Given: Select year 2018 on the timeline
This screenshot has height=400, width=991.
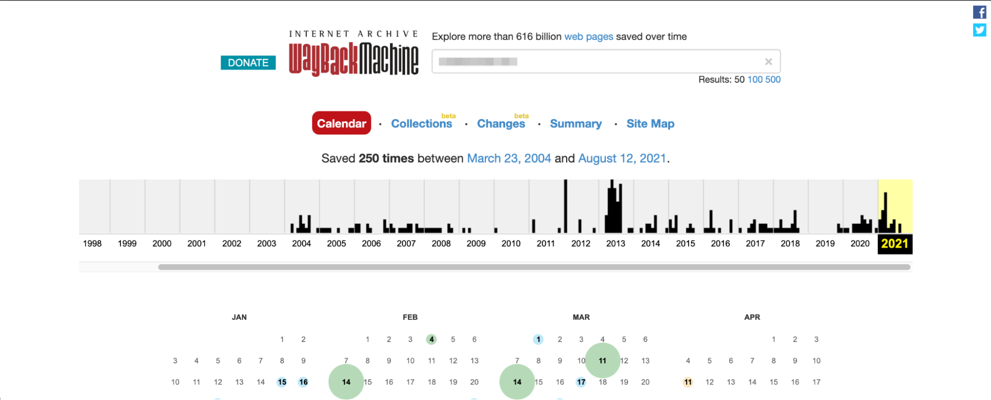Looking at the screenshot, I should 790,243.
